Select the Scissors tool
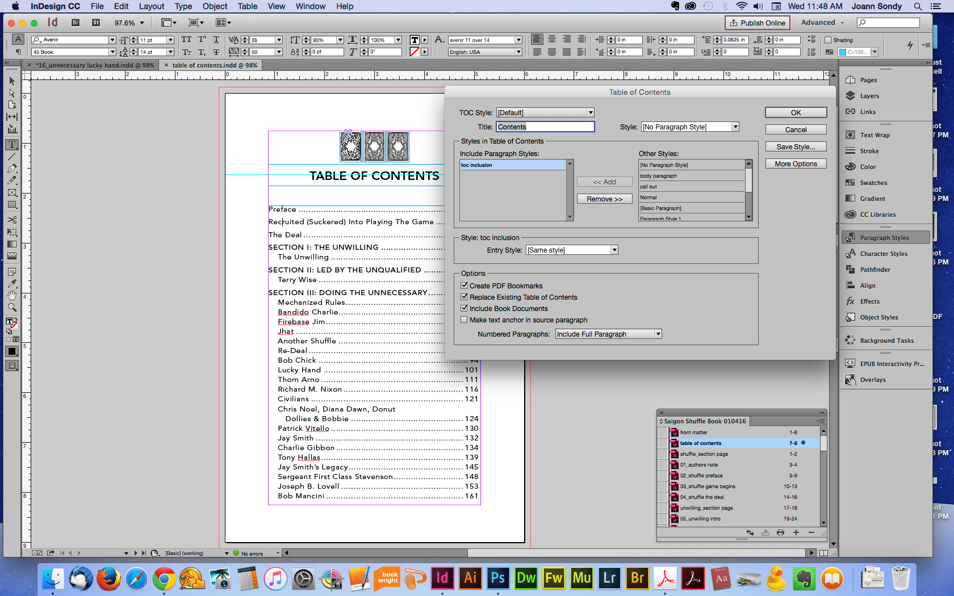Viewport: 954px width, 596px height. [x=12, y=220]
